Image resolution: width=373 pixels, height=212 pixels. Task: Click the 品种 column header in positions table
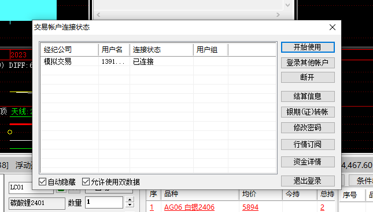[200, 194]
